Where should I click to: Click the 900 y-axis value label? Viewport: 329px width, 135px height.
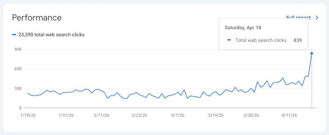click(x=18, y=49)
